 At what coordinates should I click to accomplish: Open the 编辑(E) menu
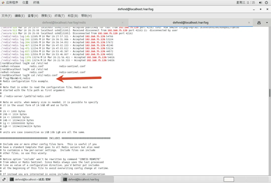(20, 16)
